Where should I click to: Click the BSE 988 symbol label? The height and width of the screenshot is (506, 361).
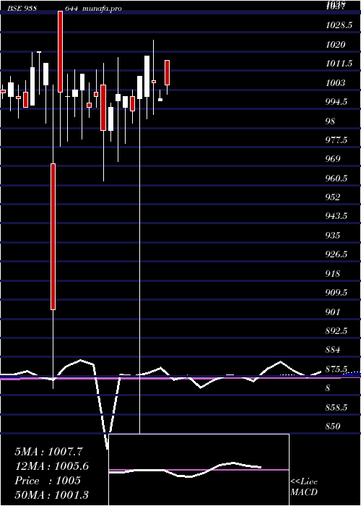click(x=21, y=9)
